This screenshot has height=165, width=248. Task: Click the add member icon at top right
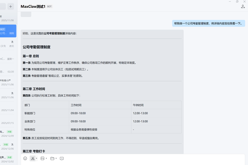click(243, 7)
